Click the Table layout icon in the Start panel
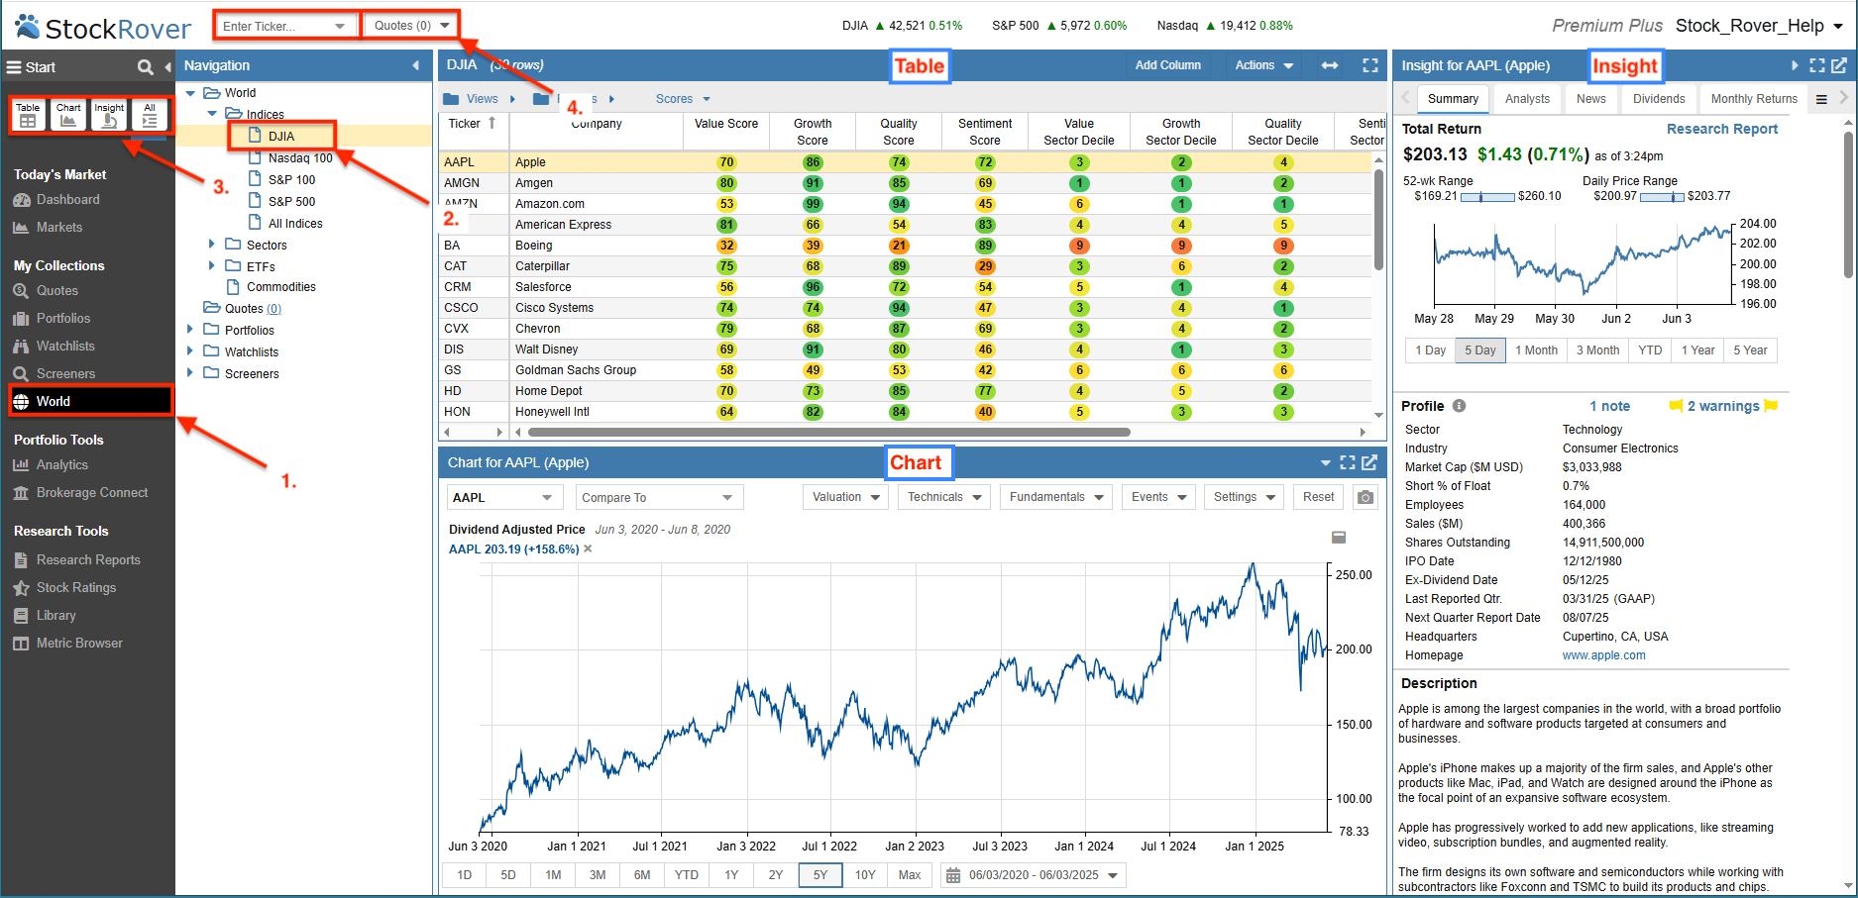 pos(28,115)
